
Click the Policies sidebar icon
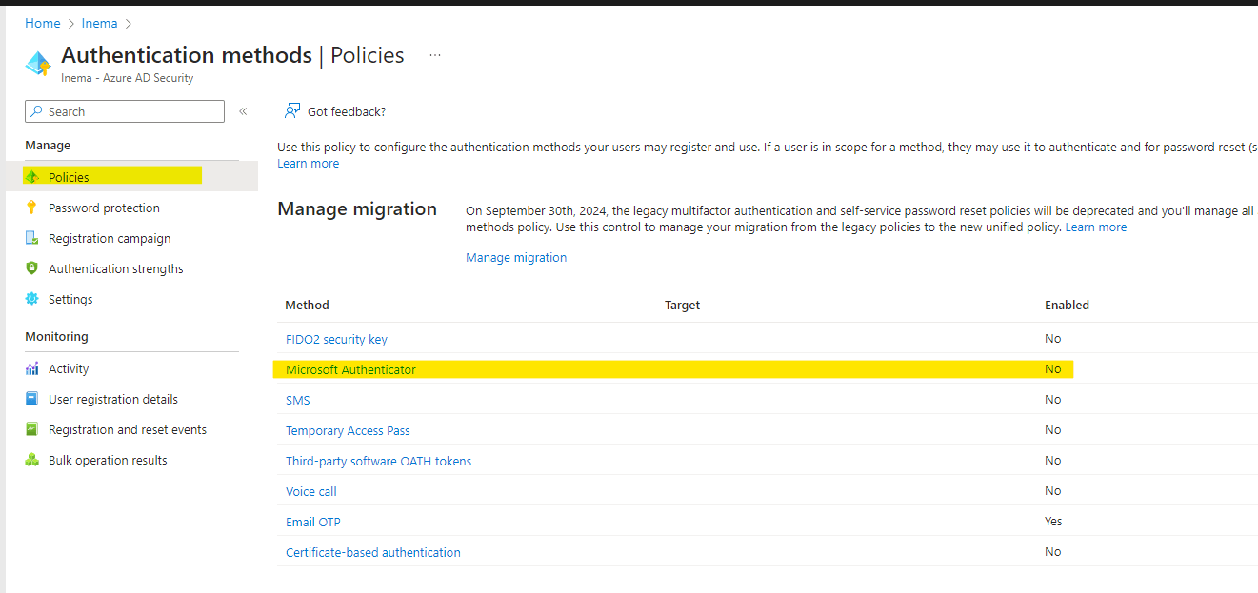point(31,177)
